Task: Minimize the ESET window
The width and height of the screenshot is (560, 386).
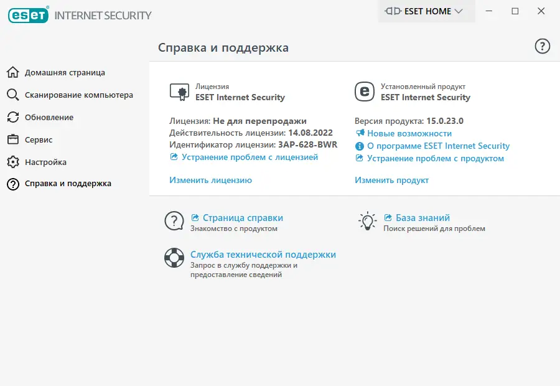Action: [x=489, y=11]
